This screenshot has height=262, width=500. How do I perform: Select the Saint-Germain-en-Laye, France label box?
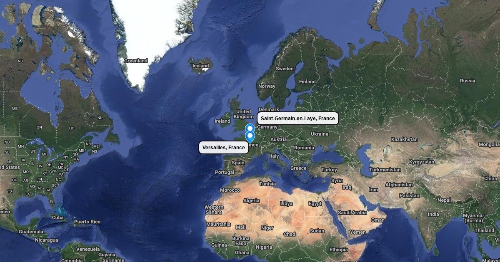[298, 119]
